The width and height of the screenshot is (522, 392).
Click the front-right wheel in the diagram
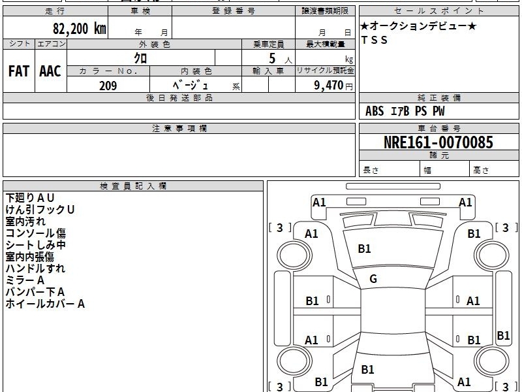492,255
